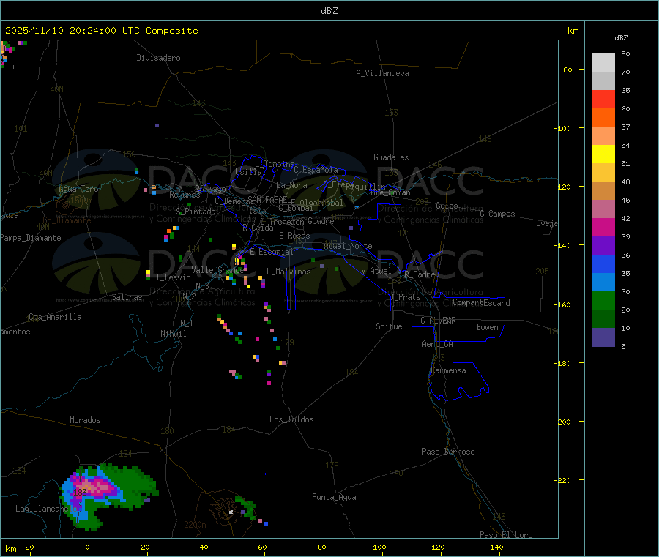Select the 'Pampa_Diamante' label
Image resolution: width=659 pixels, height=557 pixels.
tap(30, 238)
